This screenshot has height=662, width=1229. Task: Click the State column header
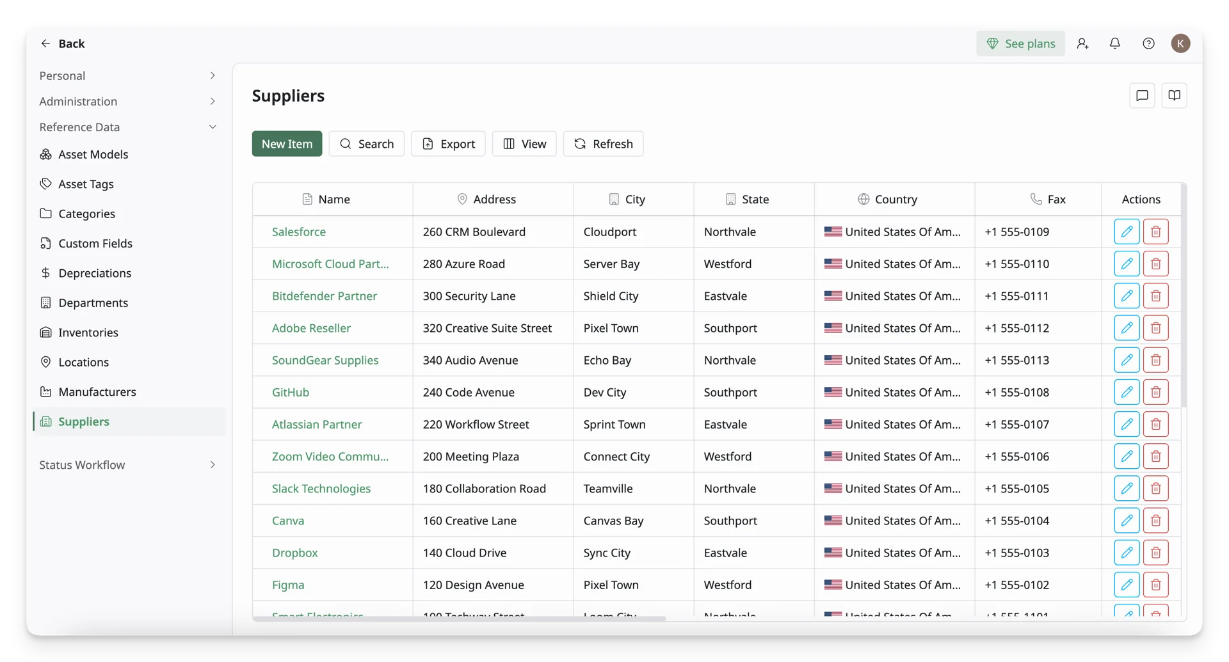(754, 199)
